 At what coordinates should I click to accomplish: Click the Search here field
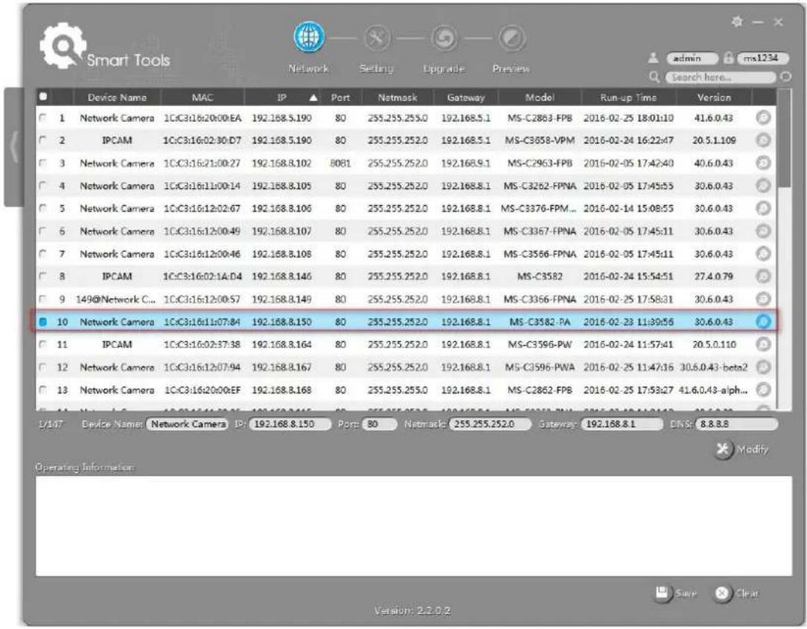tap(721, 77)
